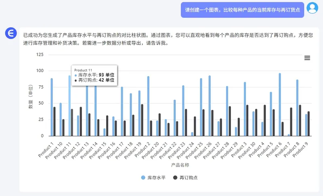Click the blue circle marker beside 库存水平
323x196 pixels.
tap(143, 177)
